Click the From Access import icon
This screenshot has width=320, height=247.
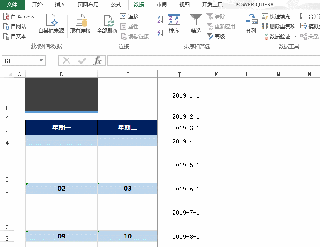pyautogui.click(x=19, y=17)
